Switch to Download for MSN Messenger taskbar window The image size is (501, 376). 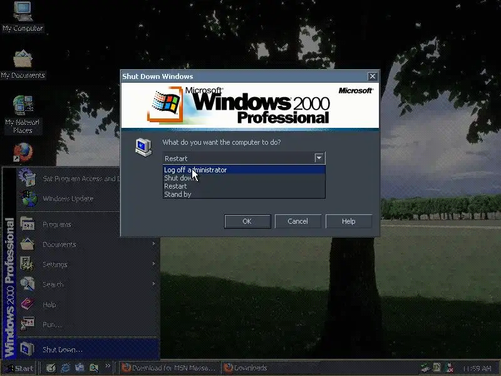168,368
